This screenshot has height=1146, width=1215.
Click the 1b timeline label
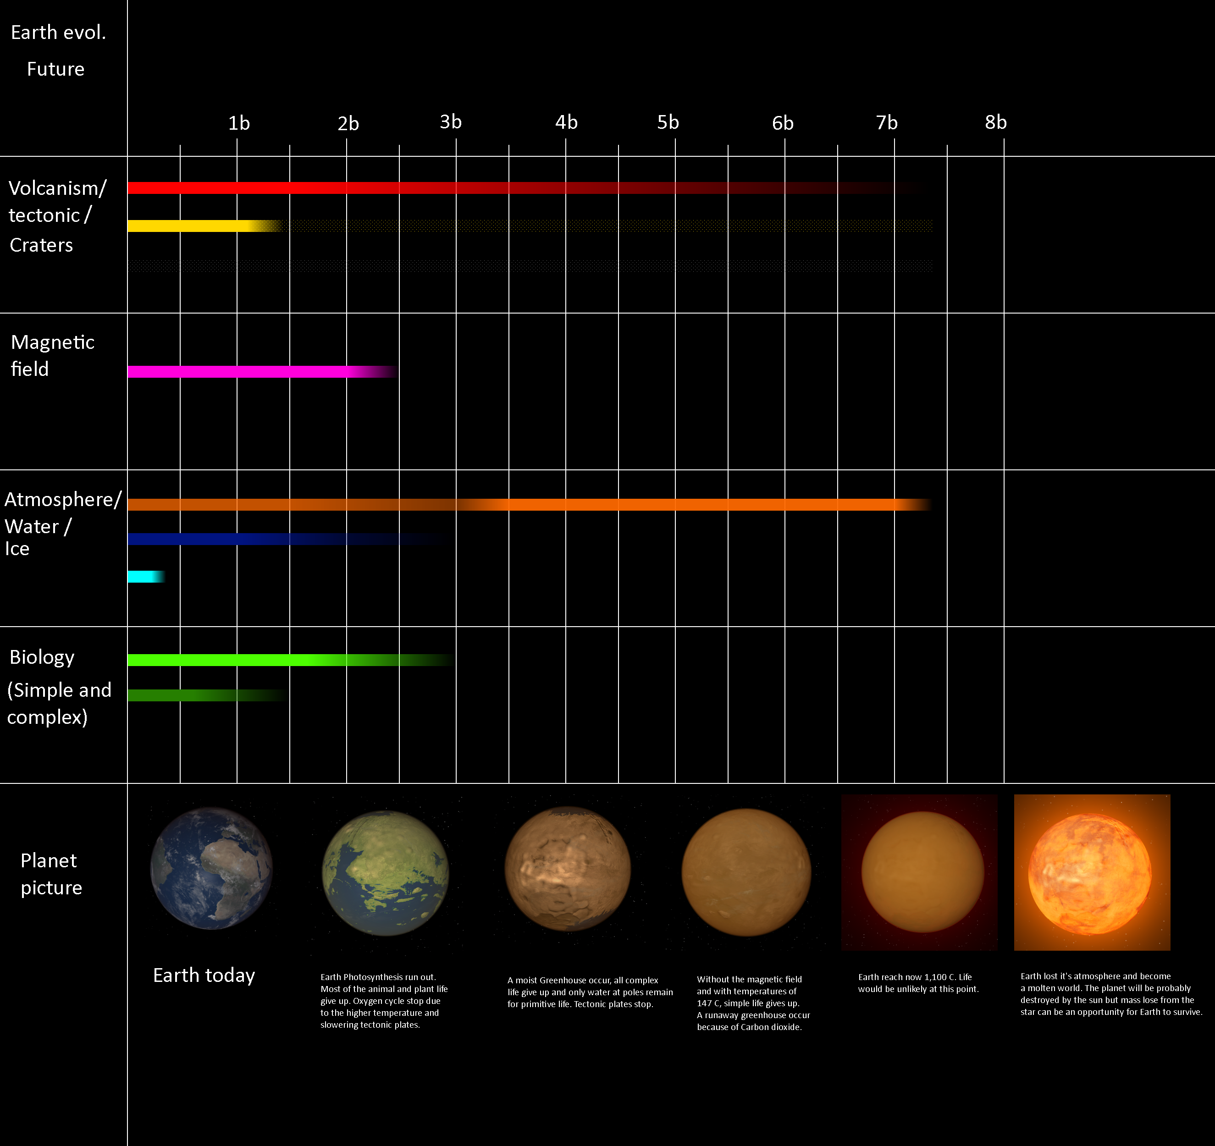239,123
